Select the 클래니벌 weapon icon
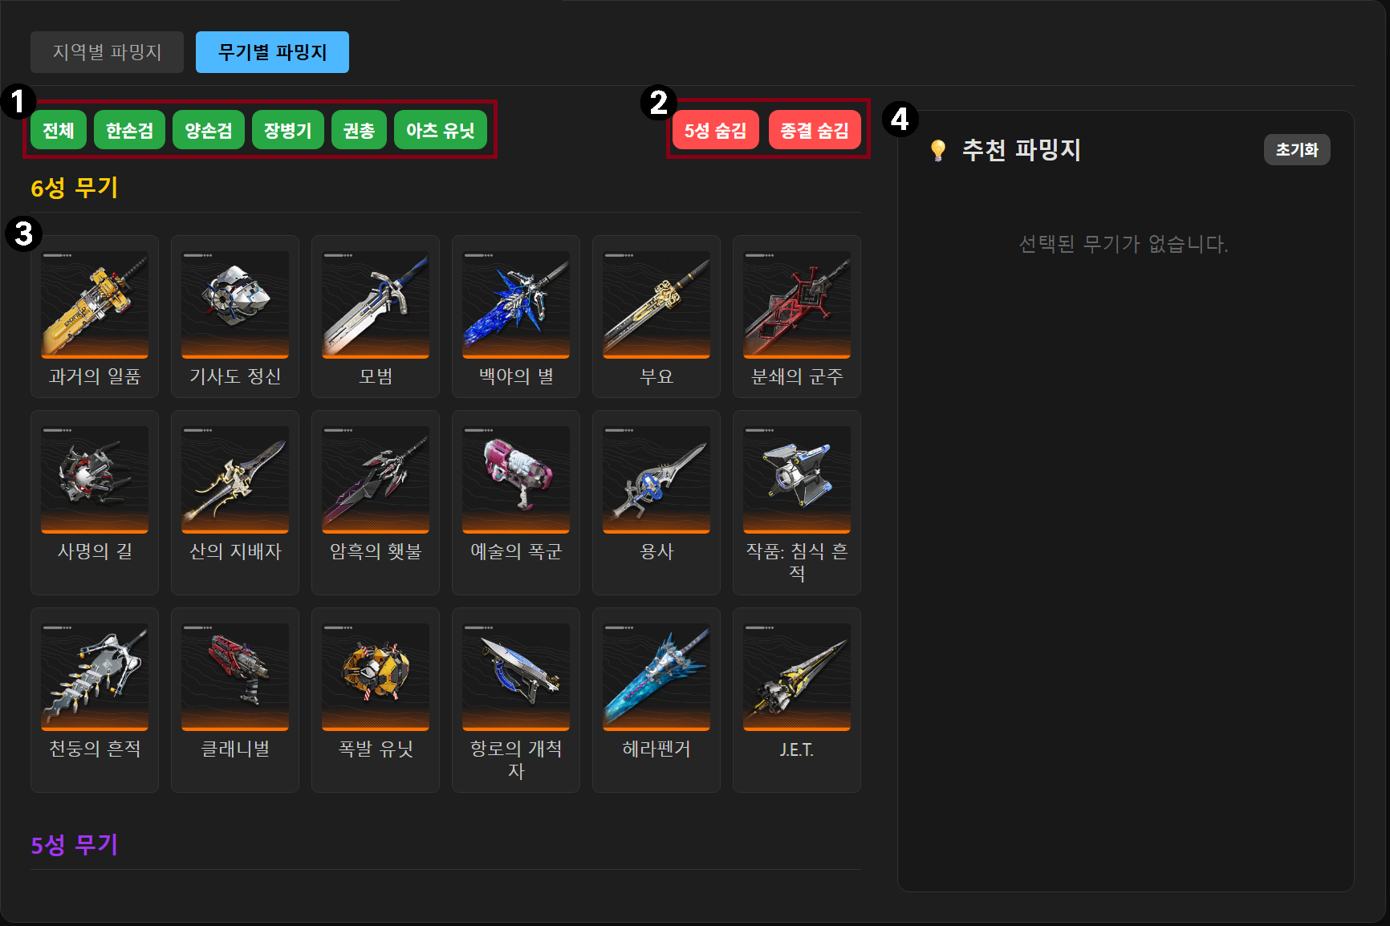The width and height of the screenshot is (1390, 926). click(235, 676)
